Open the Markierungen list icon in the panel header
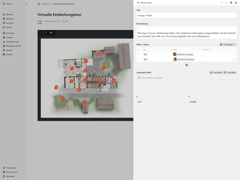Image resolution: width=240 pixels, height=180 pixels. point(138,2)
